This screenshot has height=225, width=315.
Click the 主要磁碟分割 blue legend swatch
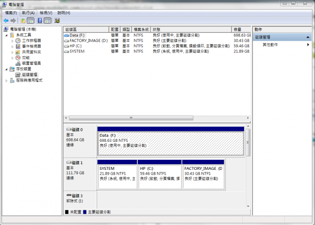click(85, 212)
